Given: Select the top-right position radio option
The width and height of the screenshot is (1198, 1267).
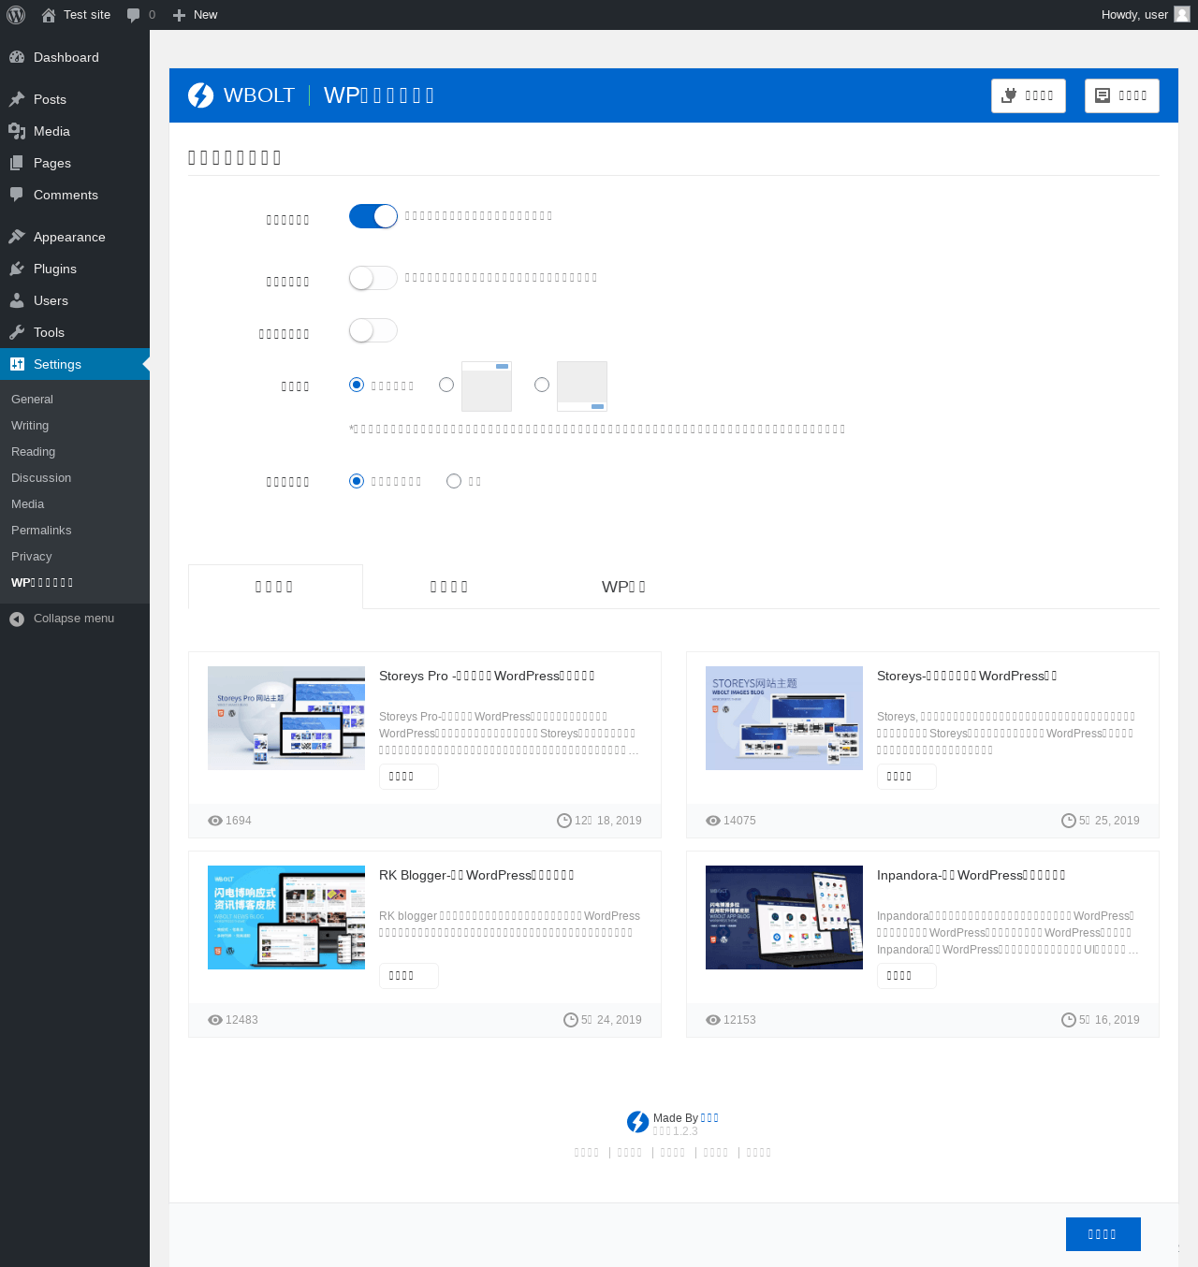Looking at the screenshot, I should pos(446,385).
